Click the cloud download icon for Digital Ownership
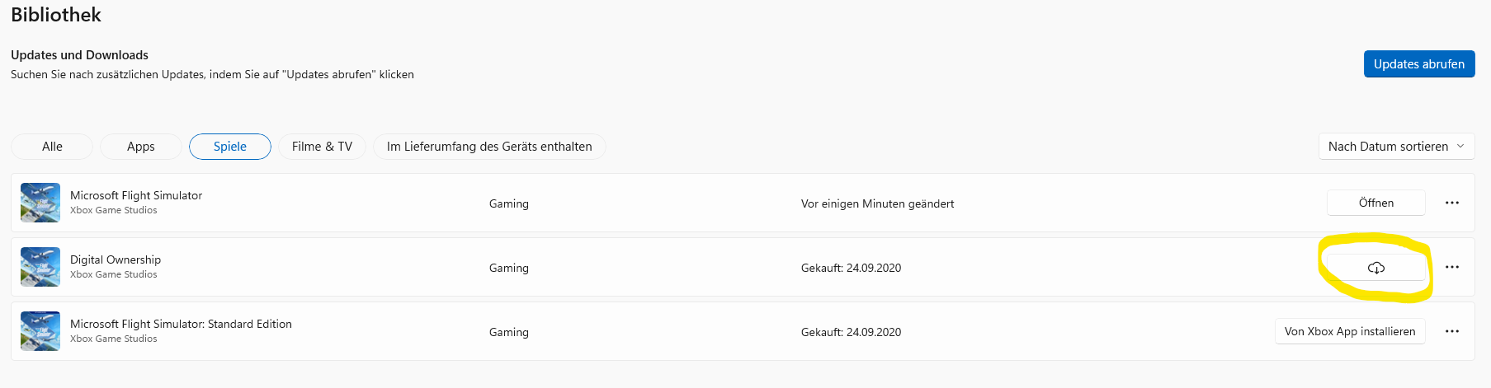Screen dimensions: 1491x388 click(x=1375, y=268)
